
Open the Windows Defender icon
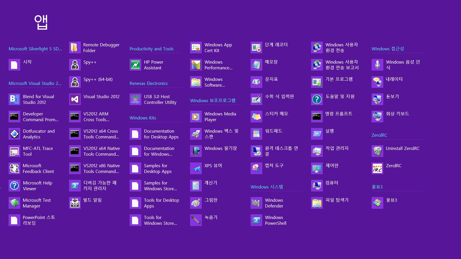pos(256,203)
